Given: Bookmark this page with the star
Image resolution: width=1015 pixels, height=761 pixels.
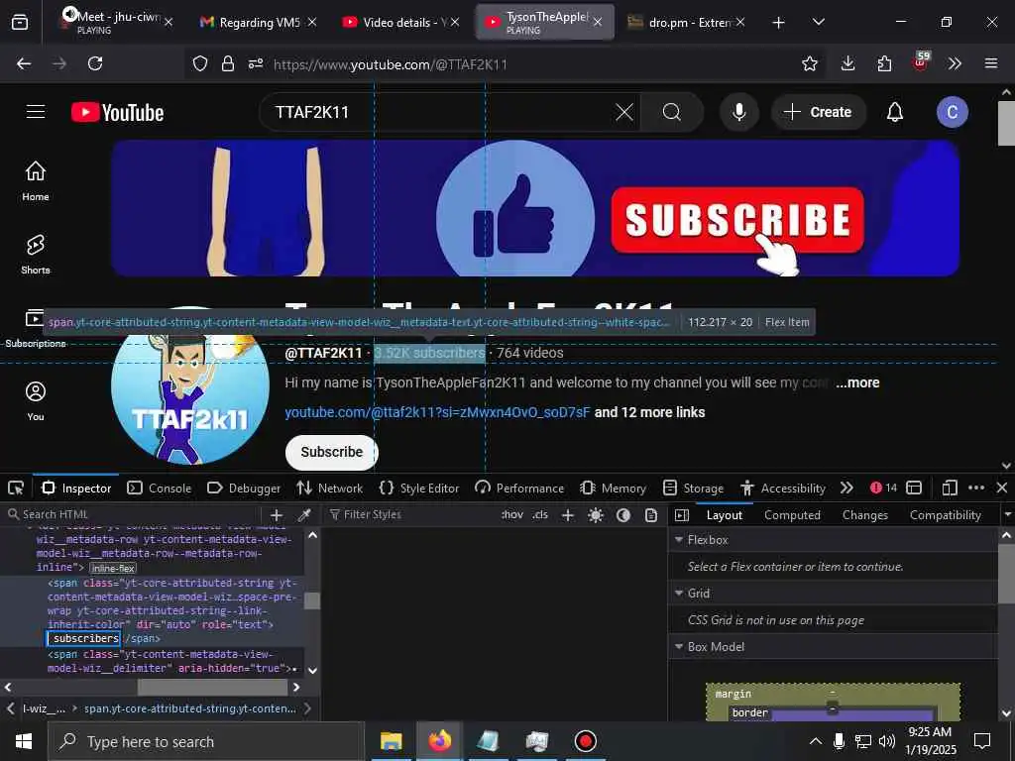Looking at the screenshot, I should tap(809, 63).
